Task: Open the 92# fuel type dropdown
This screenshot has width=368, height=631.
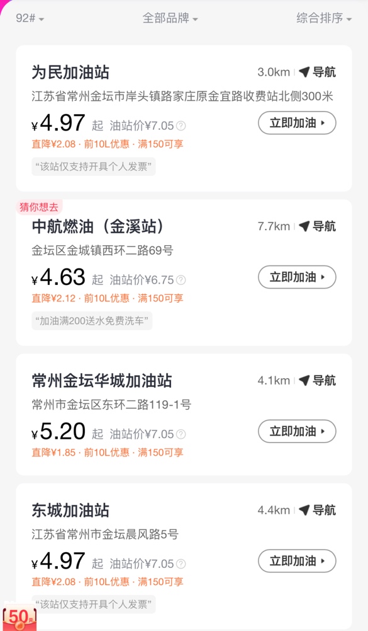Action: coord(30,18)
